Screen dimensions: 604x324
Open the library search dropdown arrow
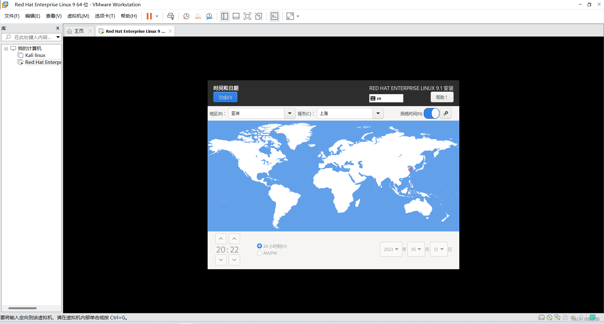[58, 37]
